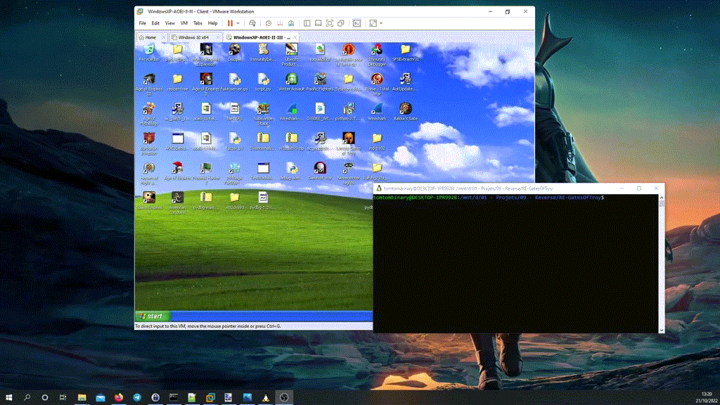Click the stretch guest display icon
This screenshot has height=405, width=720.
(x=373, y=23)
